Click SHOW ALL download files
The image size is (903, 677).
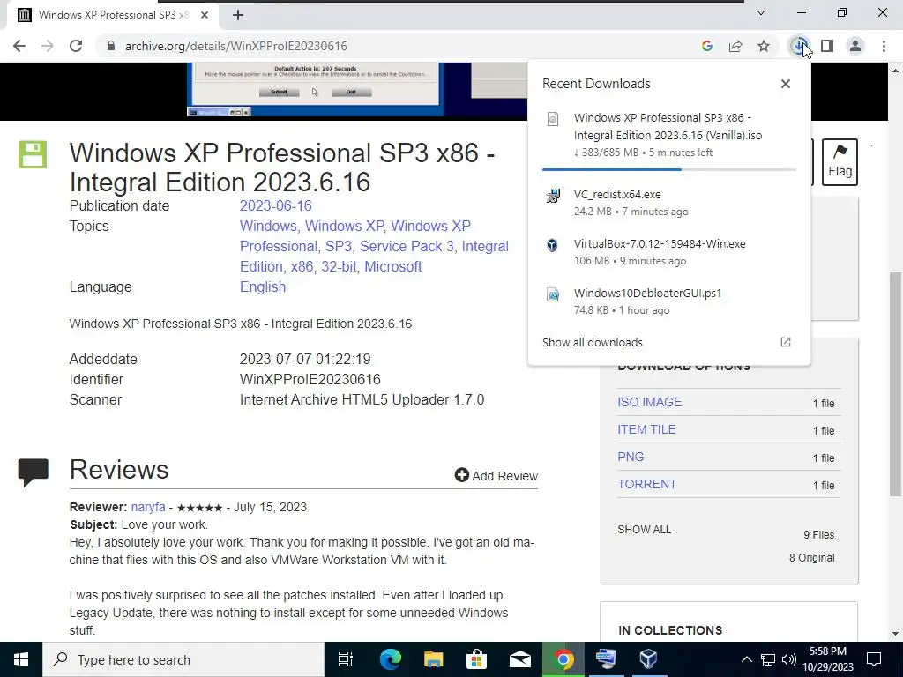(645, 530)
